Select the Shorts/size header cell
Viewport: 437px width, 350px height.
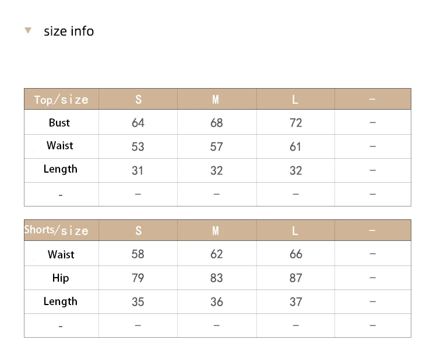(x=61, y=230)
